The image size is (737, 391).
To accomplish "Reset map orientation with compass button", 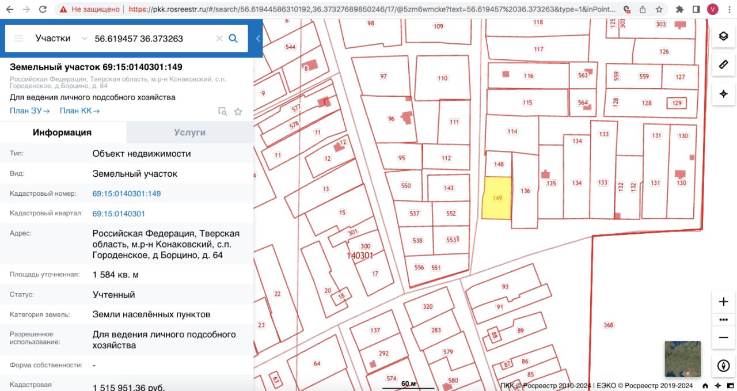I will pyautogui.click(x=723, y=365).
